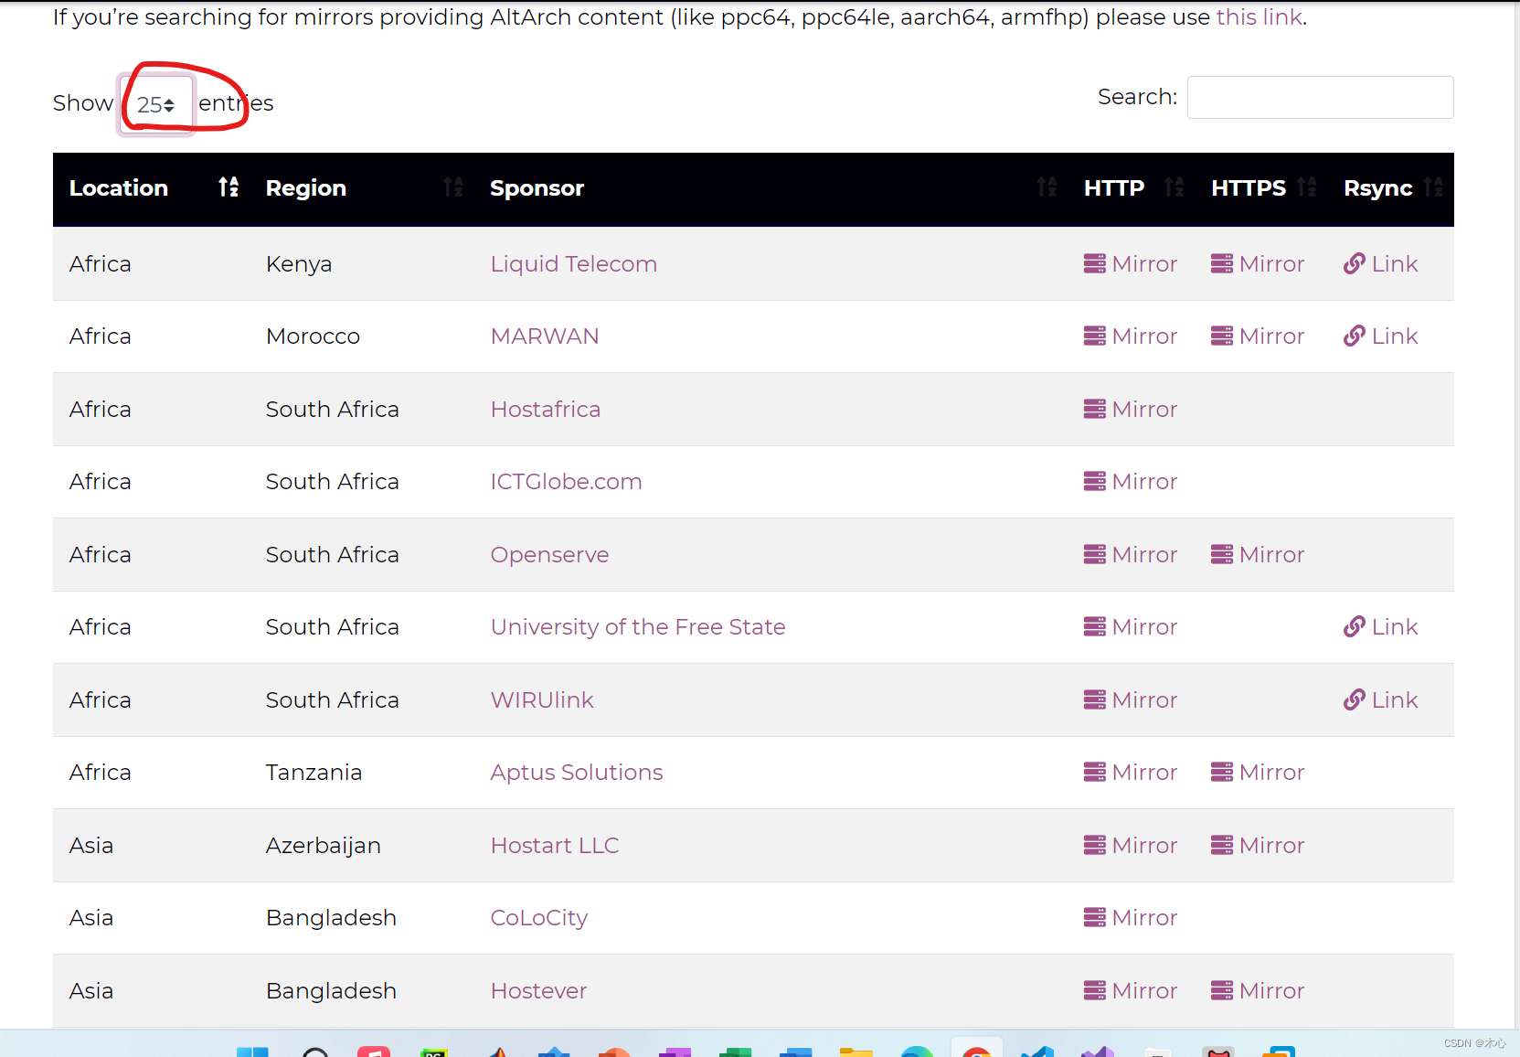Sort by Rsync column sort arrows
1520x1057 pixels.
(1434, 187)
